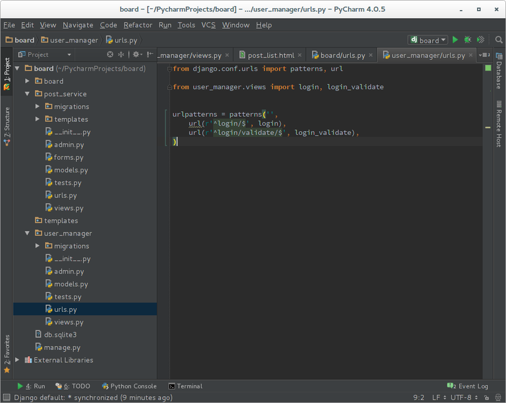Collapse the user_manager folder
Viewport: 506px width, 403px height.
coord(28,233)
